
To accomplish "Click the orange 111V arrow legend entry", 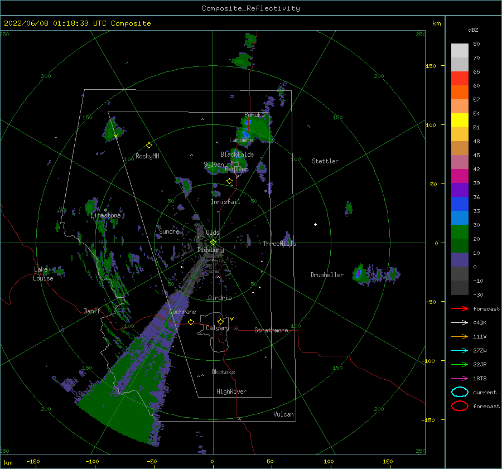I will 460,337.
